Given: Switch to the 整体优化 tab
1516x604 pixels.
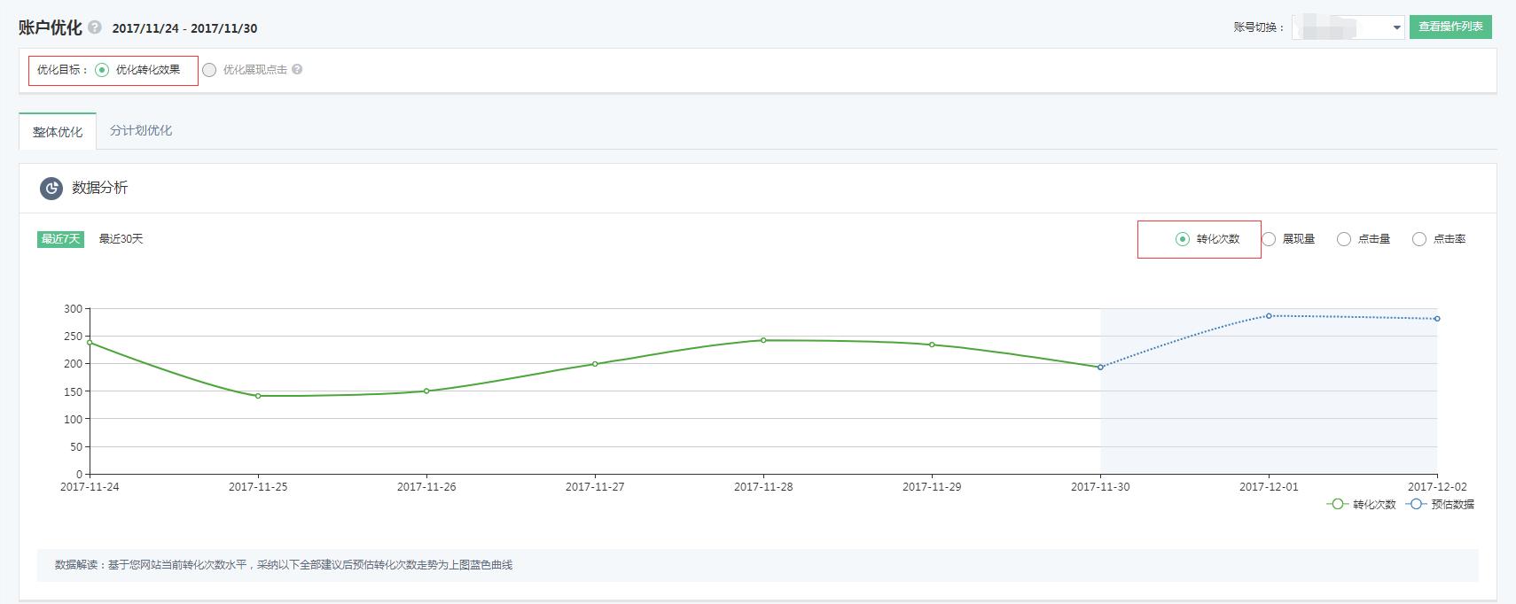Looking at the screenshot, I should [x=58, y=131].
